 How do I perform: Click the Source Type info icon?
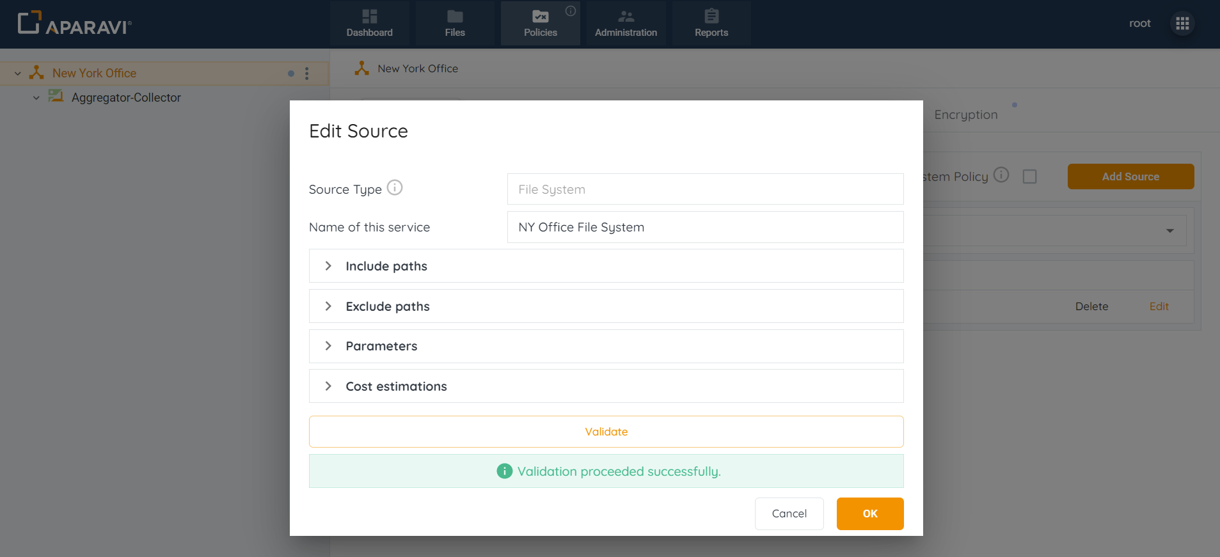[x=395, y=188]
